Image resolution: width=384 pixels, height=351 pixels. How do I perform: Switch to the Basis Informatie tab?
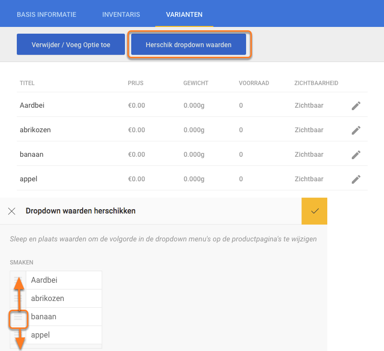tap(47, 14)
